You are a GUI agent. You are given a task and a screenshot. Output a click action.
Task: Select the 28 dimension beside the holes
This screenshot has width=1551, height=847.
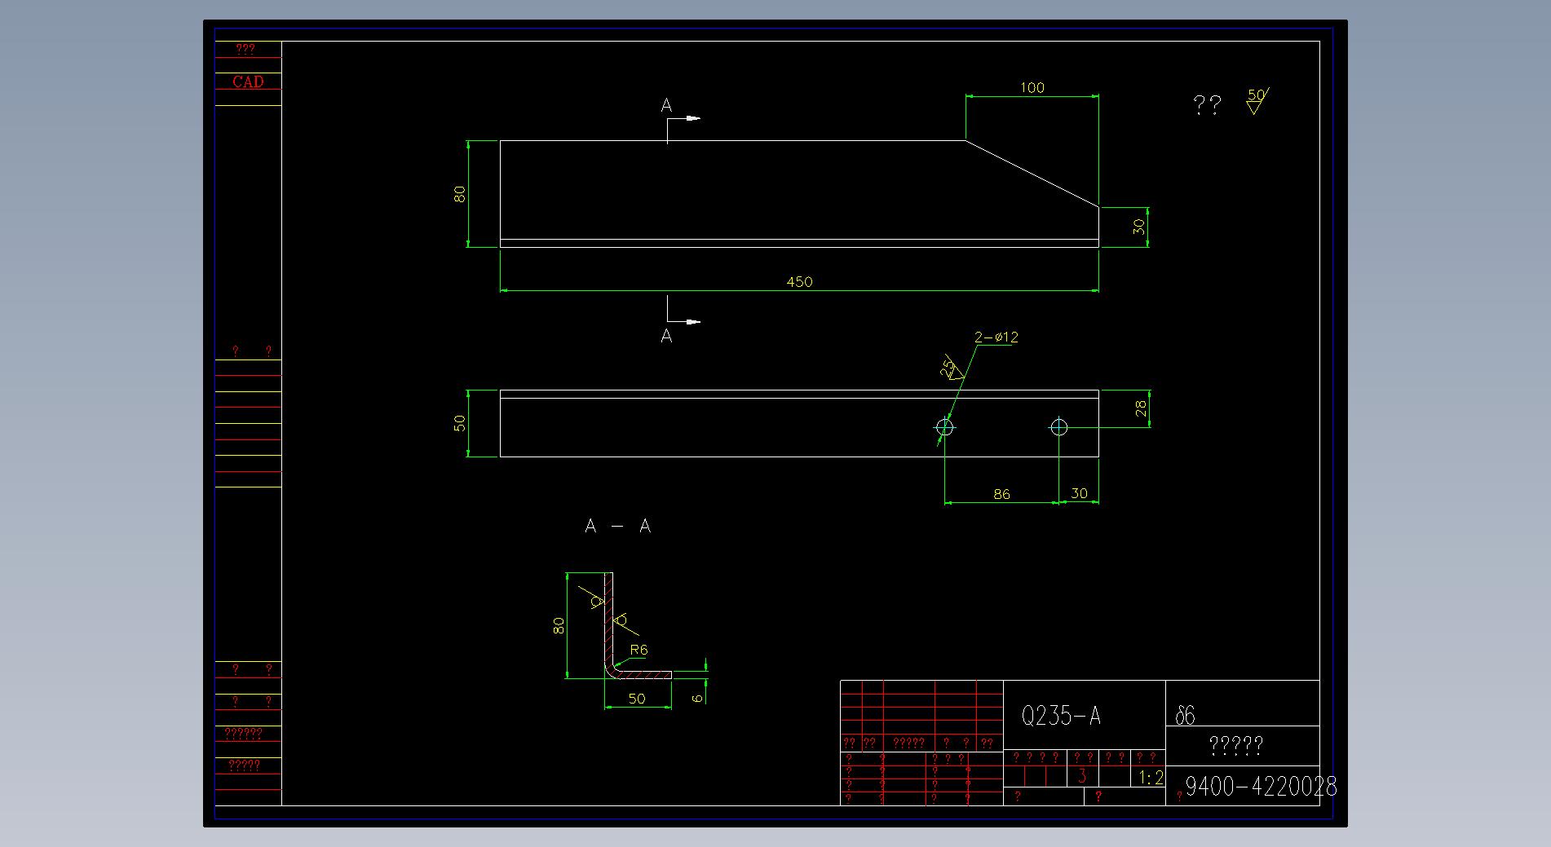coord(1142,408)
